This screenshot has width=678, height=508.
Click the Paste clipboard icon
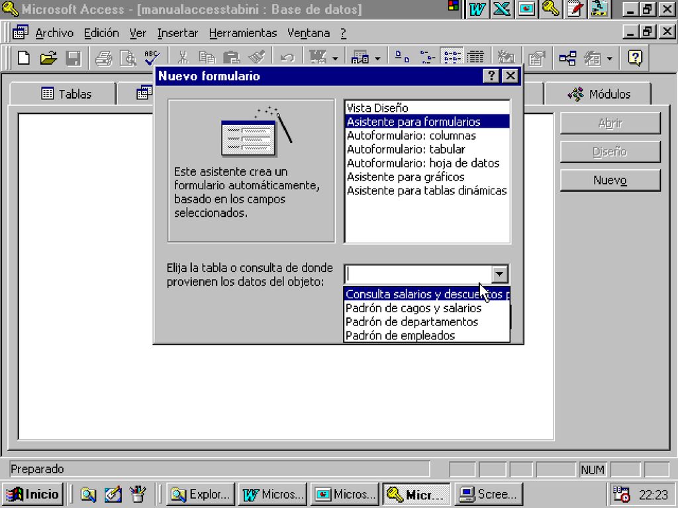(x=231, y=58)
